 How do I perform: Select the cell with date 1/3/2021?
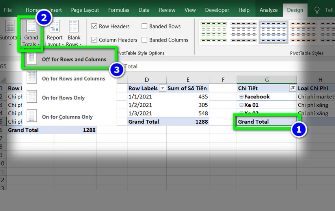[x=147, y=113]
